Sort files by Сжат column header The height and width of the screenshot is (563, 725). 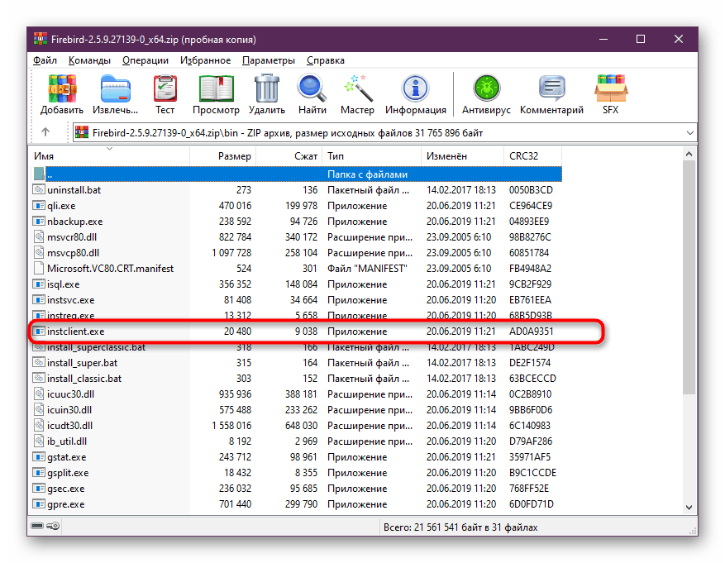click(x=289, y=155)
